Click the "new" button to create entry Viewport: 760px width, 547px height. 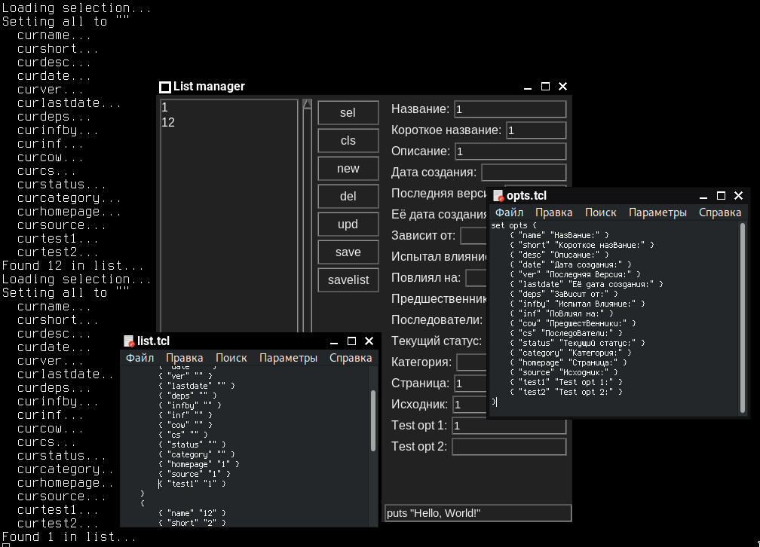[348, 168]
